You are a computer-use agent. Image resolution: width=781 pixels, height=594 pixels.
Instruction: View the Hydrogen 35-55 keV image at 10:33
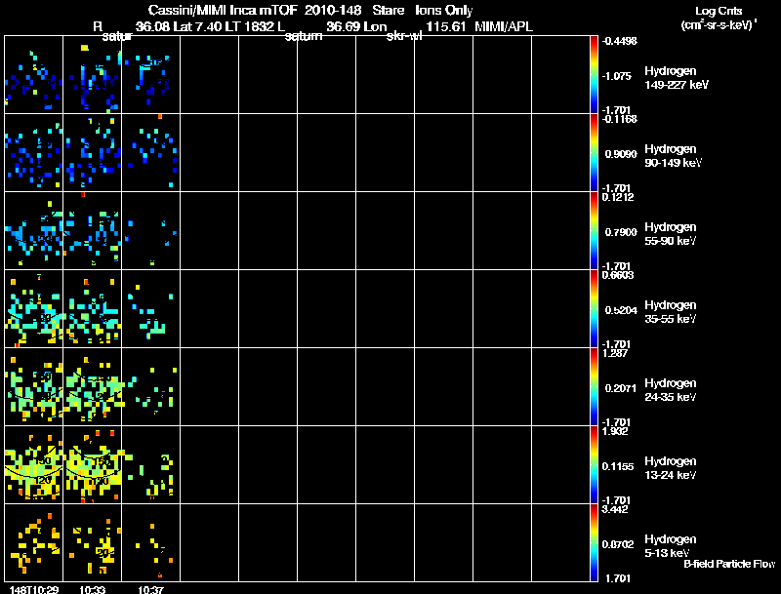point(92,309)
